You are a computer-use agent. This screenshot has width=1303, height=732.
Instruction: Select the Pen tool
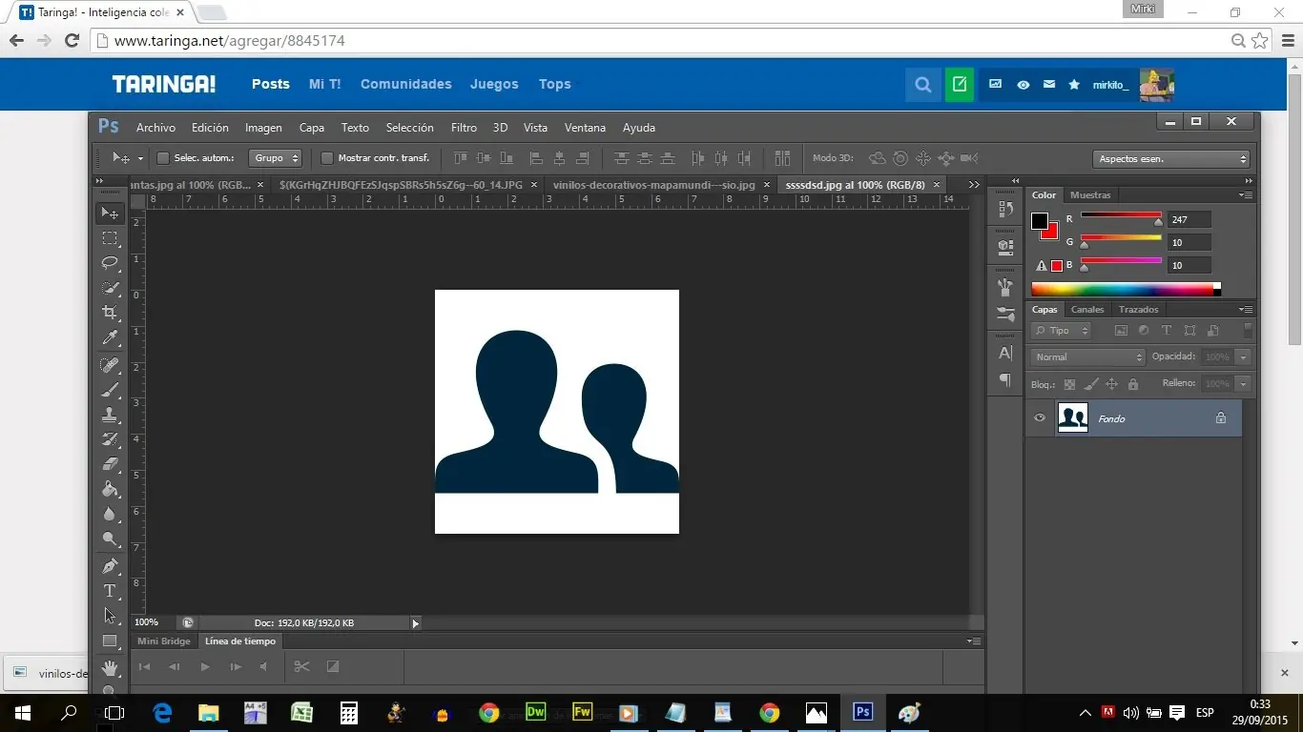click(x=110, y=566)
